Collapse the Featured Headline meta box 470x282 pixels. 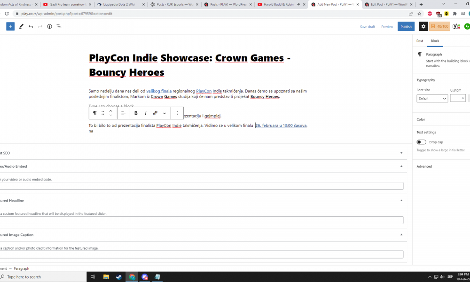[x=401, y=201]
